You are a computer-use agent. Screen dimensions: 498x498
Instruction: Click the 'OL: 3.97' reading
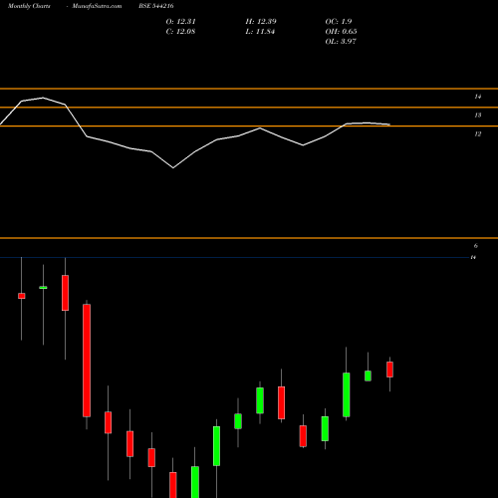click(x=341, y=42)
